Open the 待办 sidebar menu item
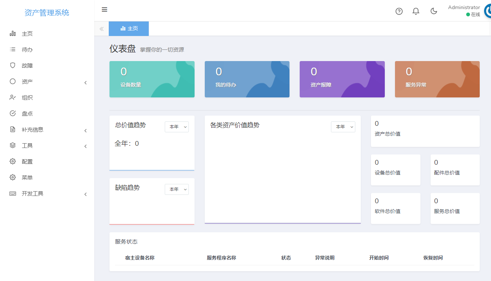Viewport: 491px width, 281px height. (x=47, y=49)
